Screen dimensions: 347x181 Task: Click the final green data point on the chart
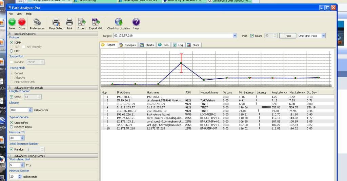pyautogui.click(x=318, y=77)
